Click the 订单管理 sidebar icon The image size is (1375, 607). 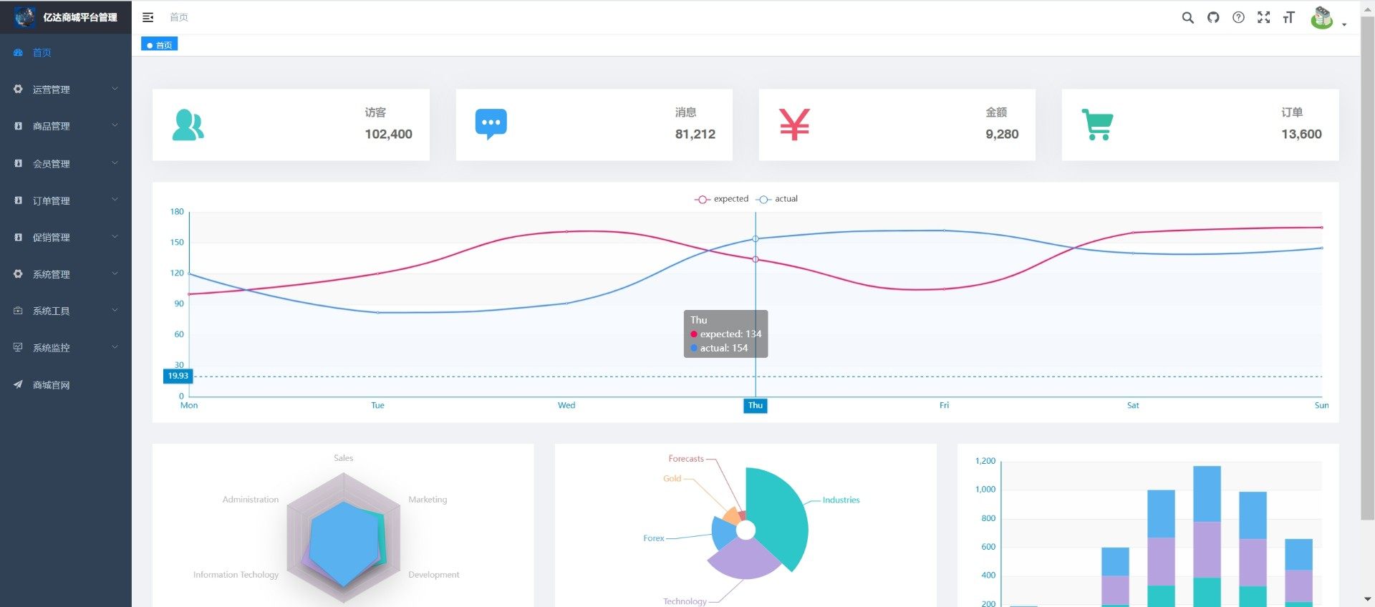click(x=18, y=200)
